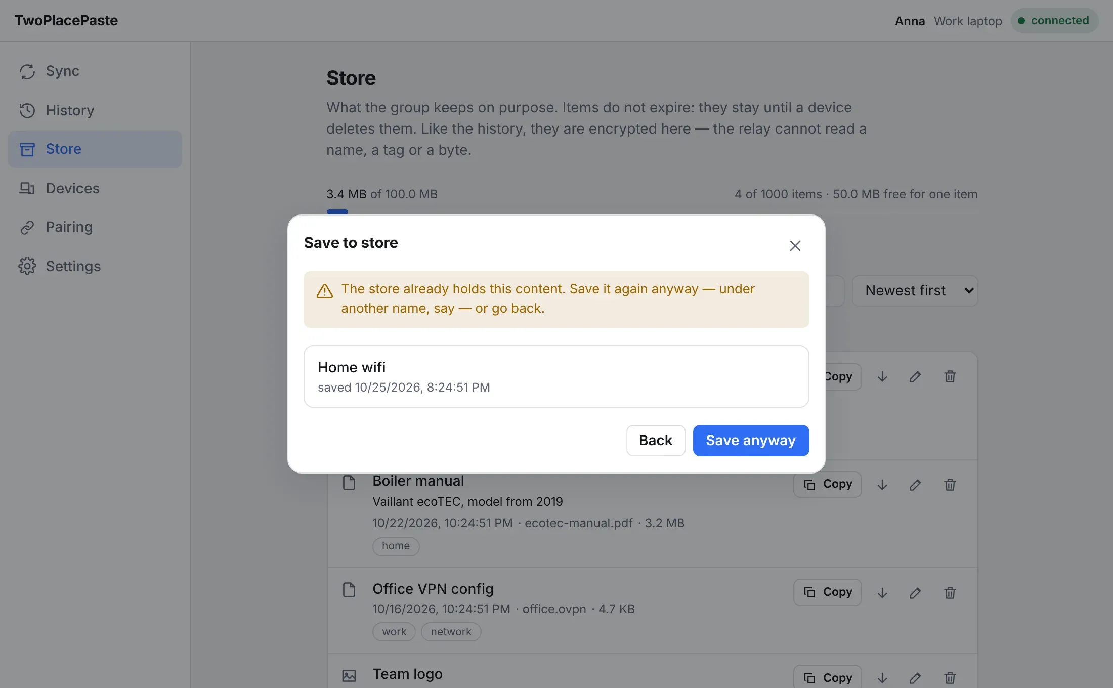Viewport: 1113px width, 688px height.
Task: Edit the Team logo entry
Action: [x=915, y=678]
